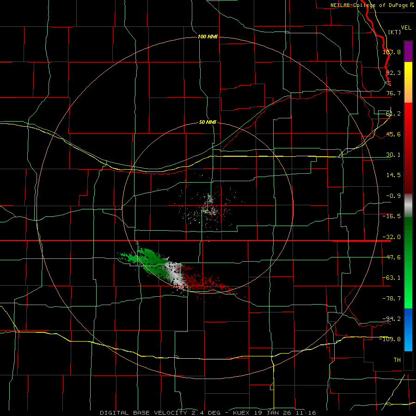
Task: Select the -0.9 scale value
Action: 393,196
